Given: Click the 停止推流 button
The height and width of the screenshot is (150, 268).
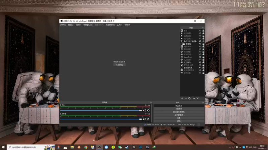Looking at the screenshot, I should click(179, 106).
